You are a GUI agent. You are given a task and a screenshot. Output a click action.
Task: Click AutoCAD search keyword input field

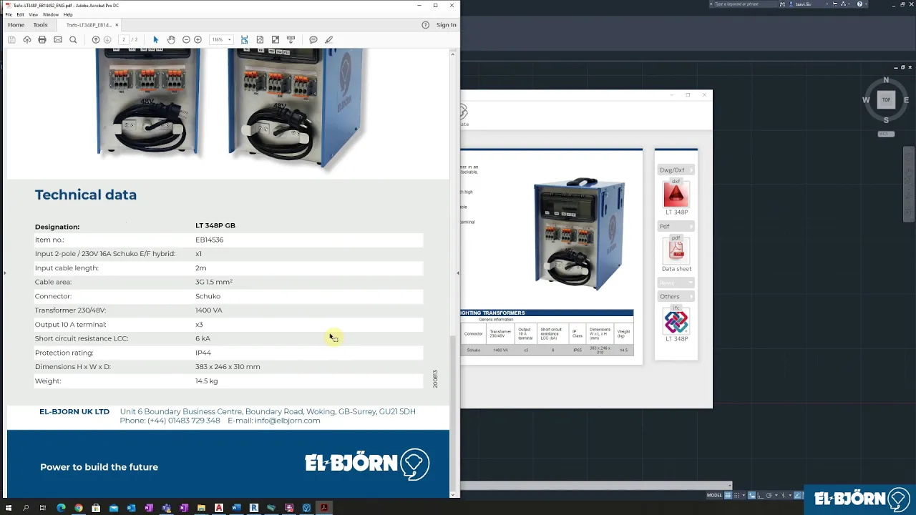point(744,4)
